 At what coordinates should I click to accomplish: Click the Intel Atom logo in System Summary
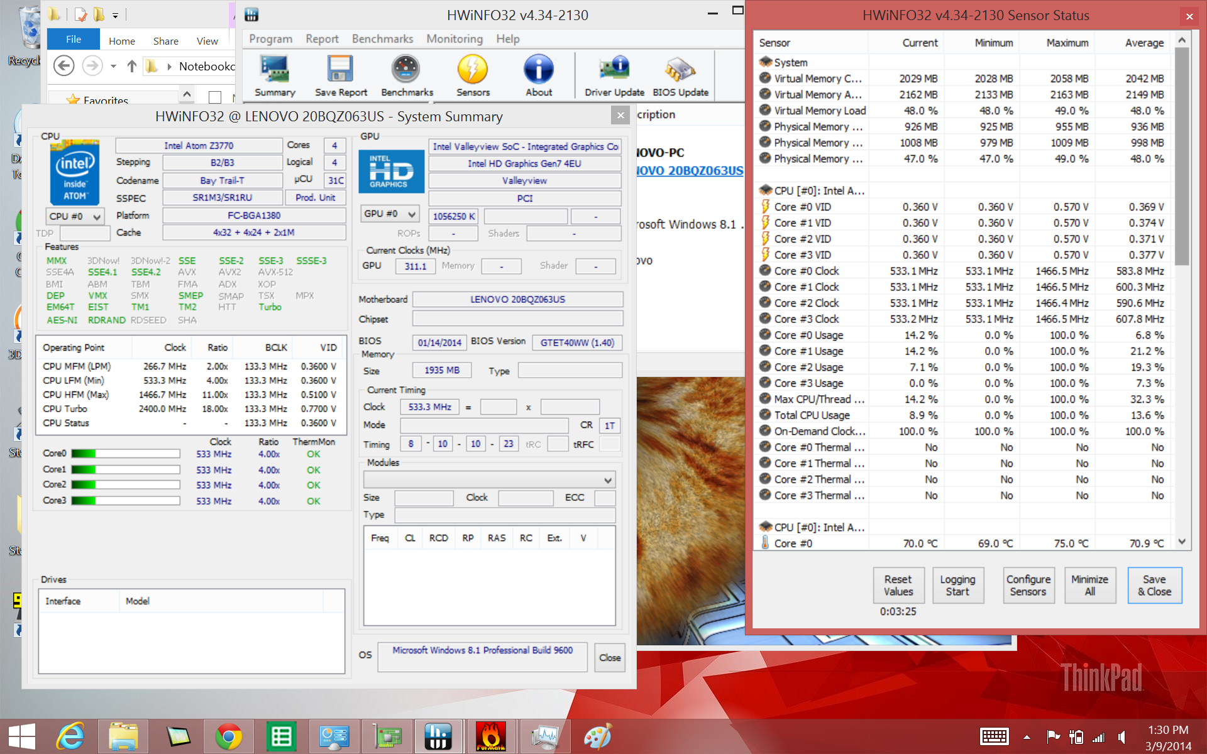tap(74, 172)
